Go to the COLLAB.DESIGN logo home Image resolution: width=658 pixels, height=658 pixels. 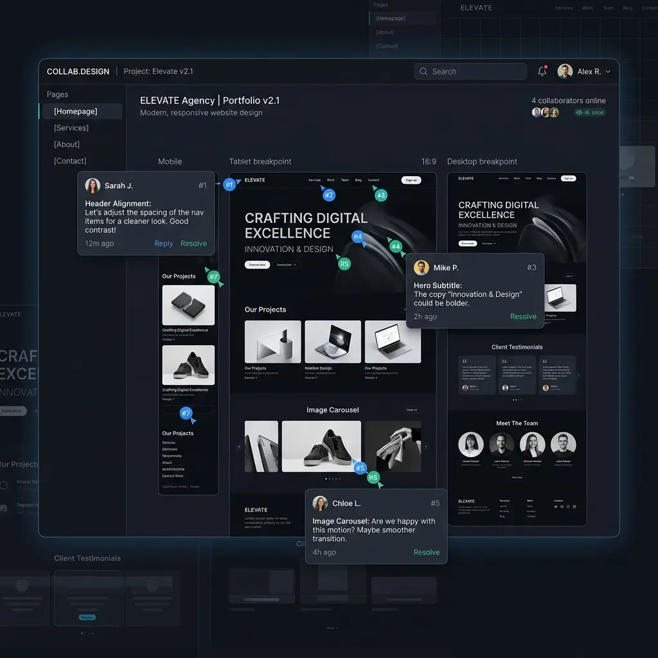pyautogui.click(x=78, y=71)
